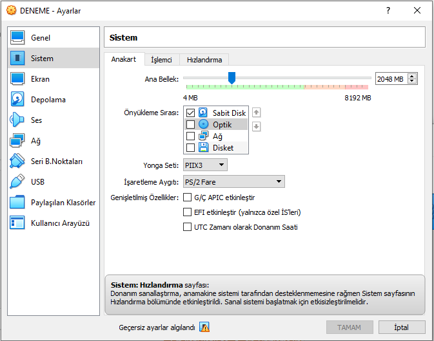The height and width of the screenshot is (341, 434).
Task: Move boot item up with arrow
Action: click(256, 113)
